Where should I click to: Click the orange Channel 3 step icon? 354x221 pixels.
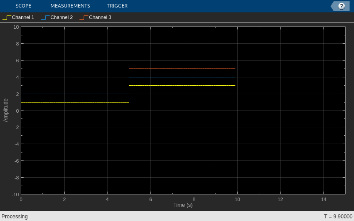point(84,18)
